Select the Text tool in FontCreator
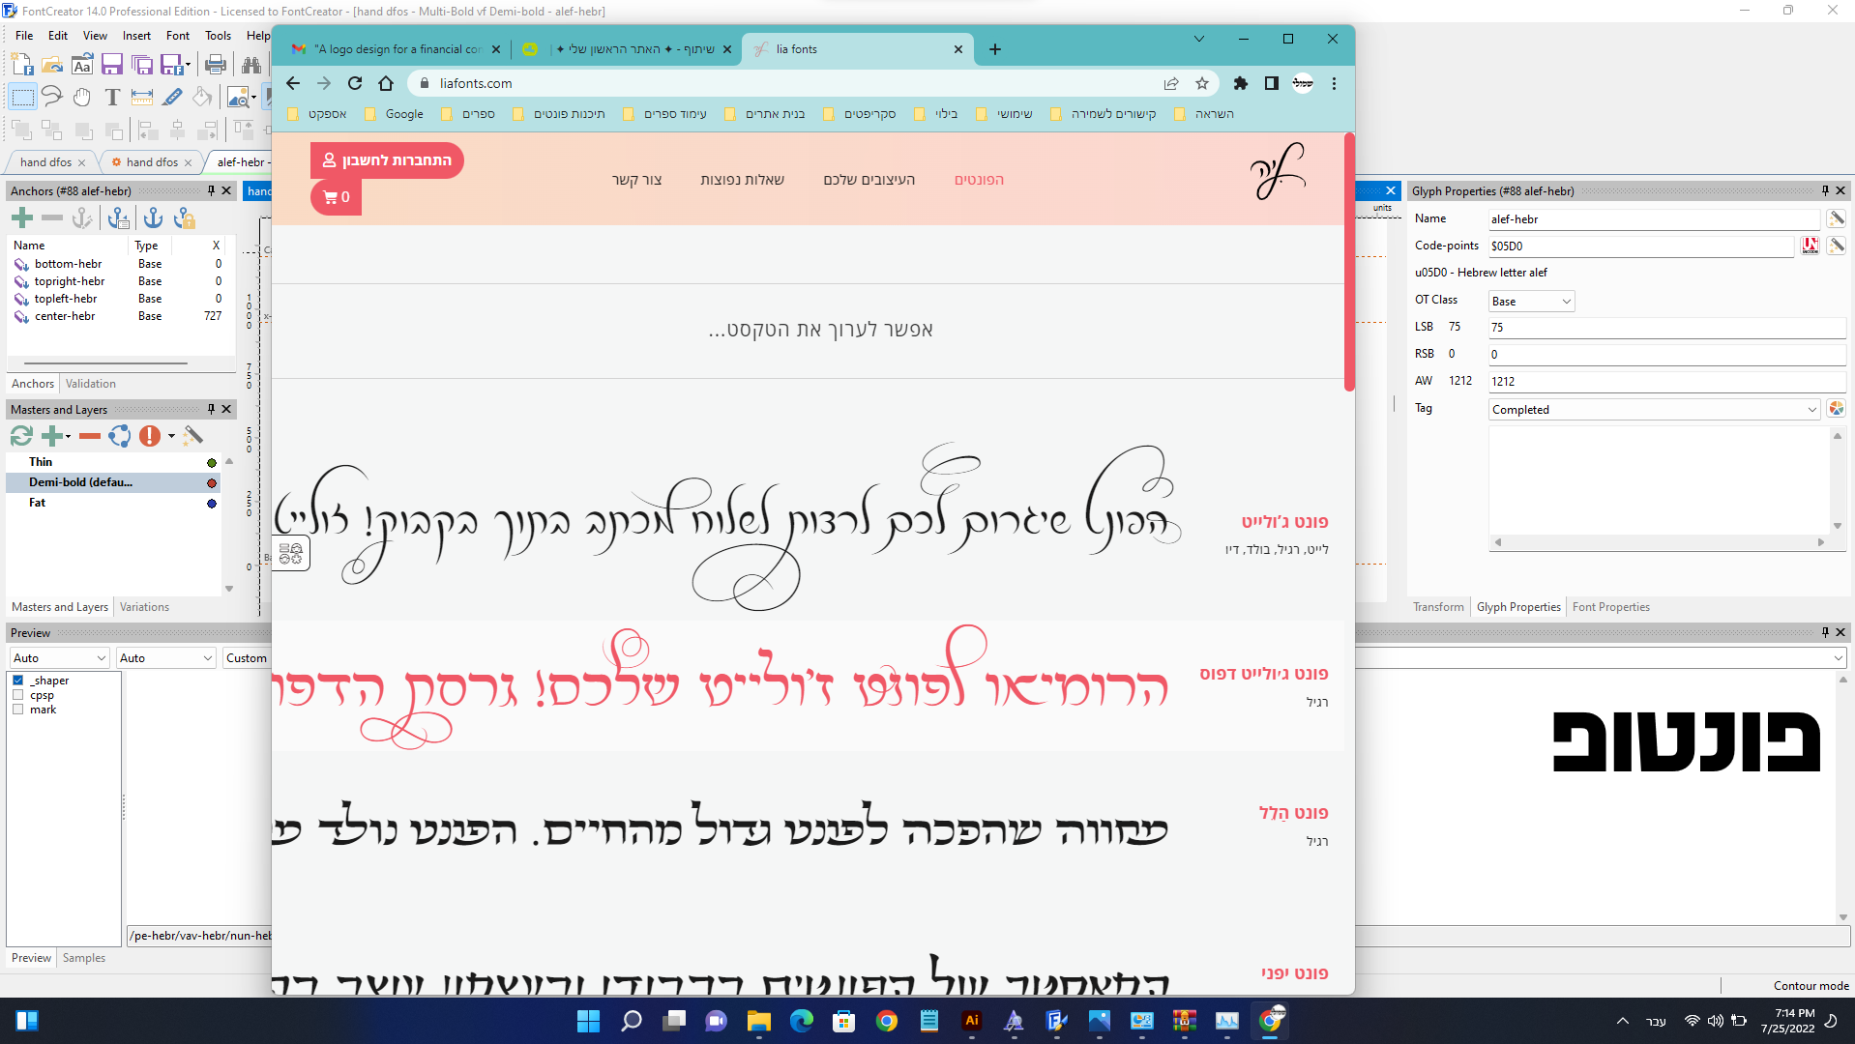Image resolution: width=1855 pixels, height=1044 pixels. (x=112, y=97)
